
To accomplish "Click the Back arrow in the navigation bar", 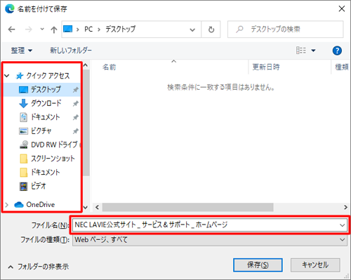I will click(x=11, y=29).
